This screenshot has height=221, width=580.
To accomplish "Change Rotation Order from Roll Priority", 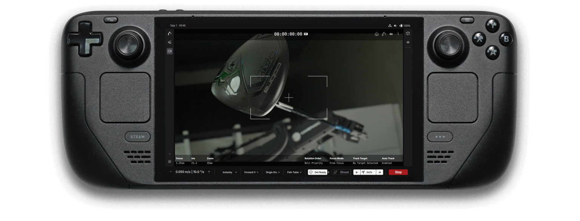I will click(313, 163).
